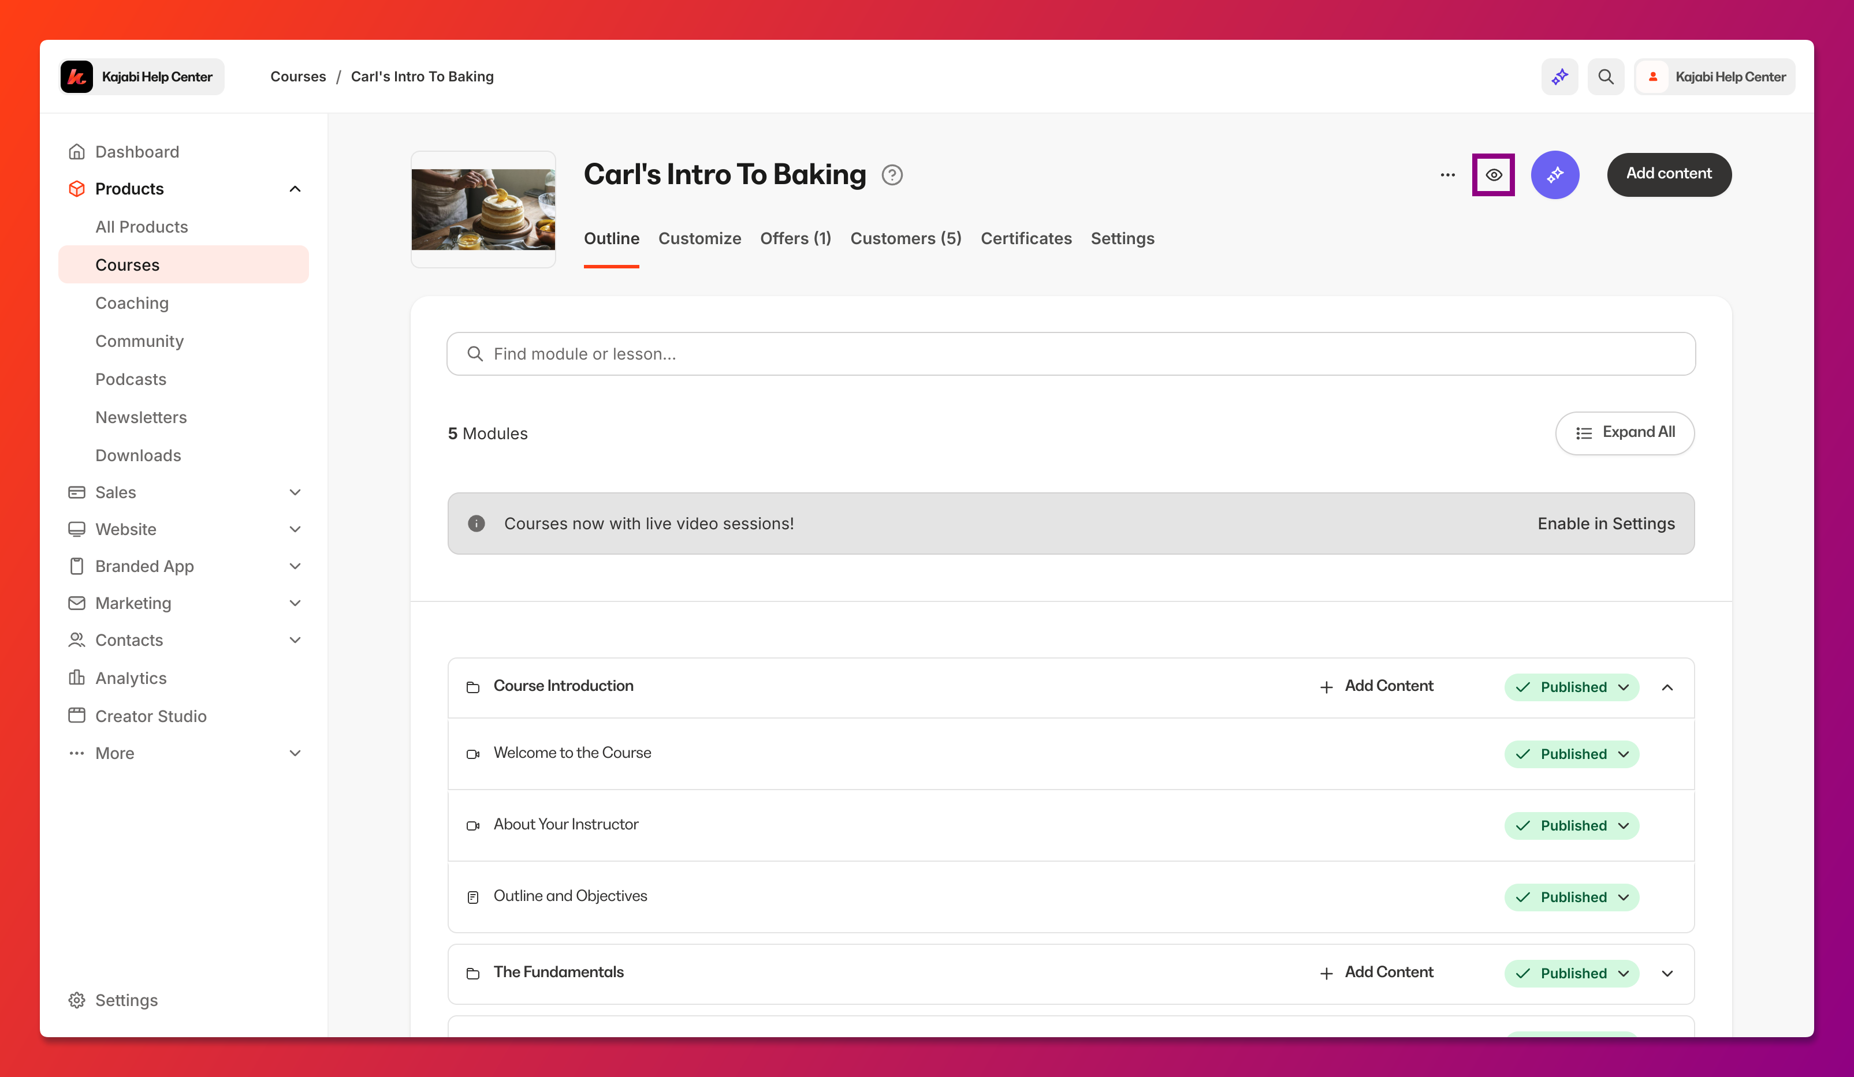Open Published dropdown for Welcome to the Course

coord(1572,754)
